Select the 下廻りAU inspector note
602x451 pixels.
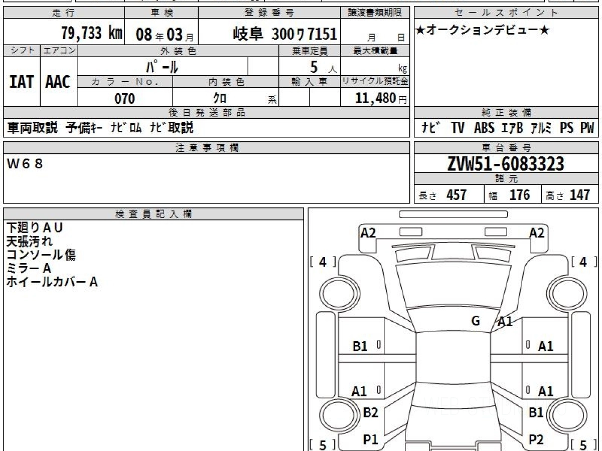(35, 228)
